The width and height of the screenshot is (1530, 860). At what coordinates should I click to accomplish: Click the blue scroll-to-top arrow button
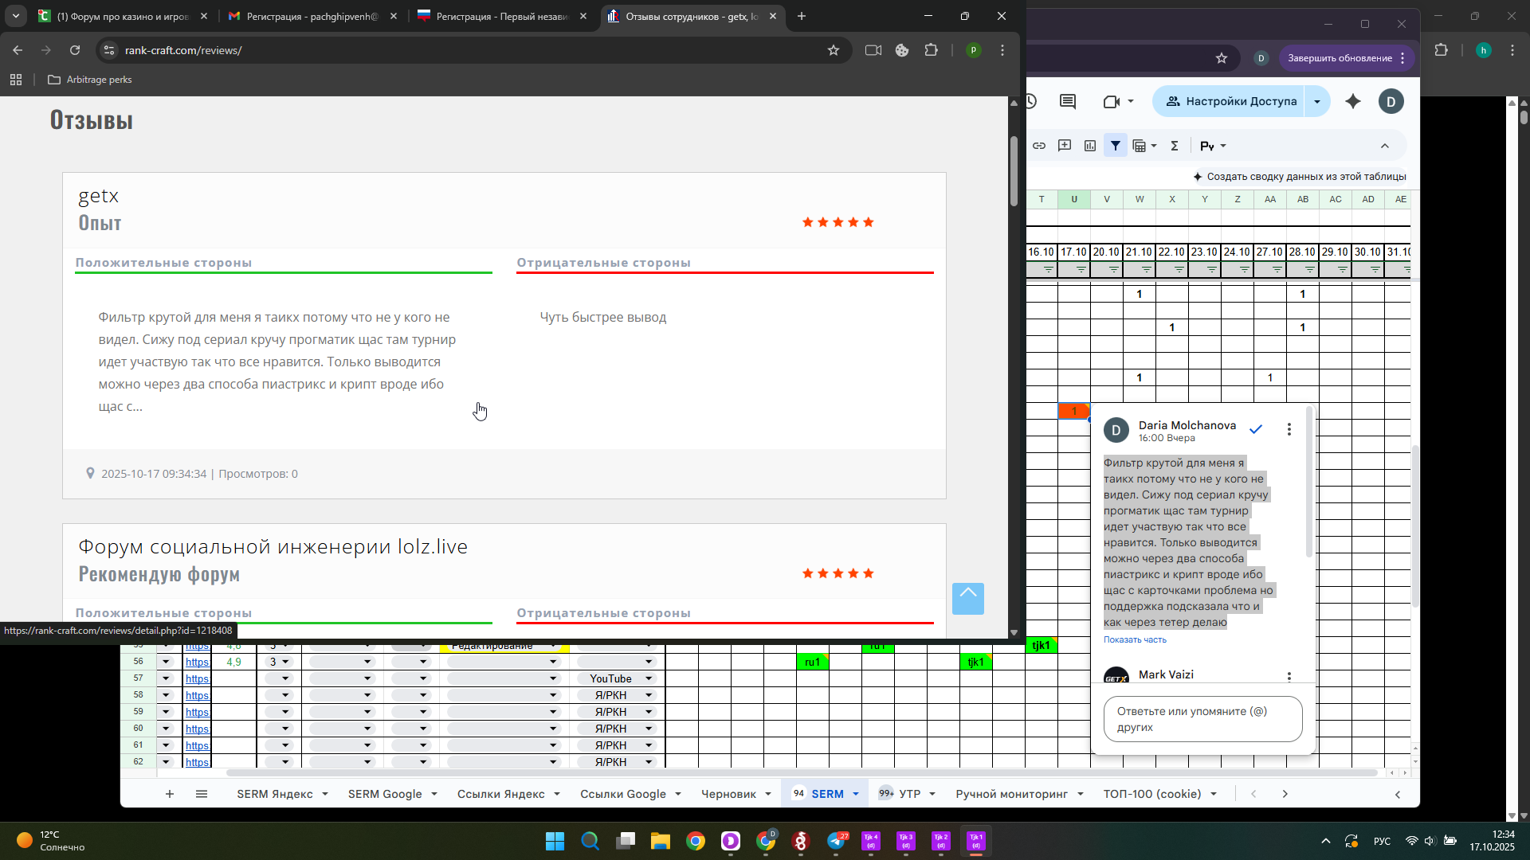(x=967, y=598)
